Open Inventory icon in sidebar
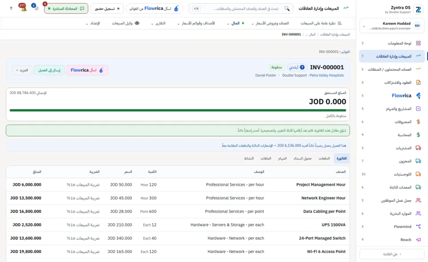The image size is (428, 262). pos(418,161)
